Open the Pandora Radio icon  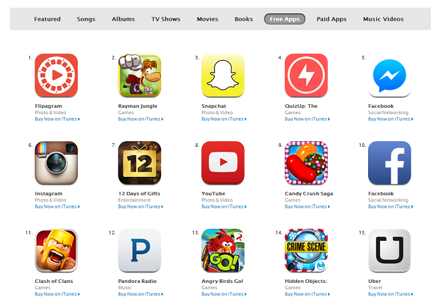click(x=139, y=251)
